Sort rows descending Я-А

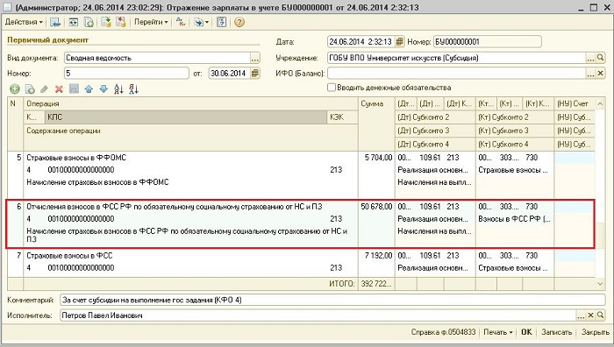pyautogui.click(x=133, y=89)
